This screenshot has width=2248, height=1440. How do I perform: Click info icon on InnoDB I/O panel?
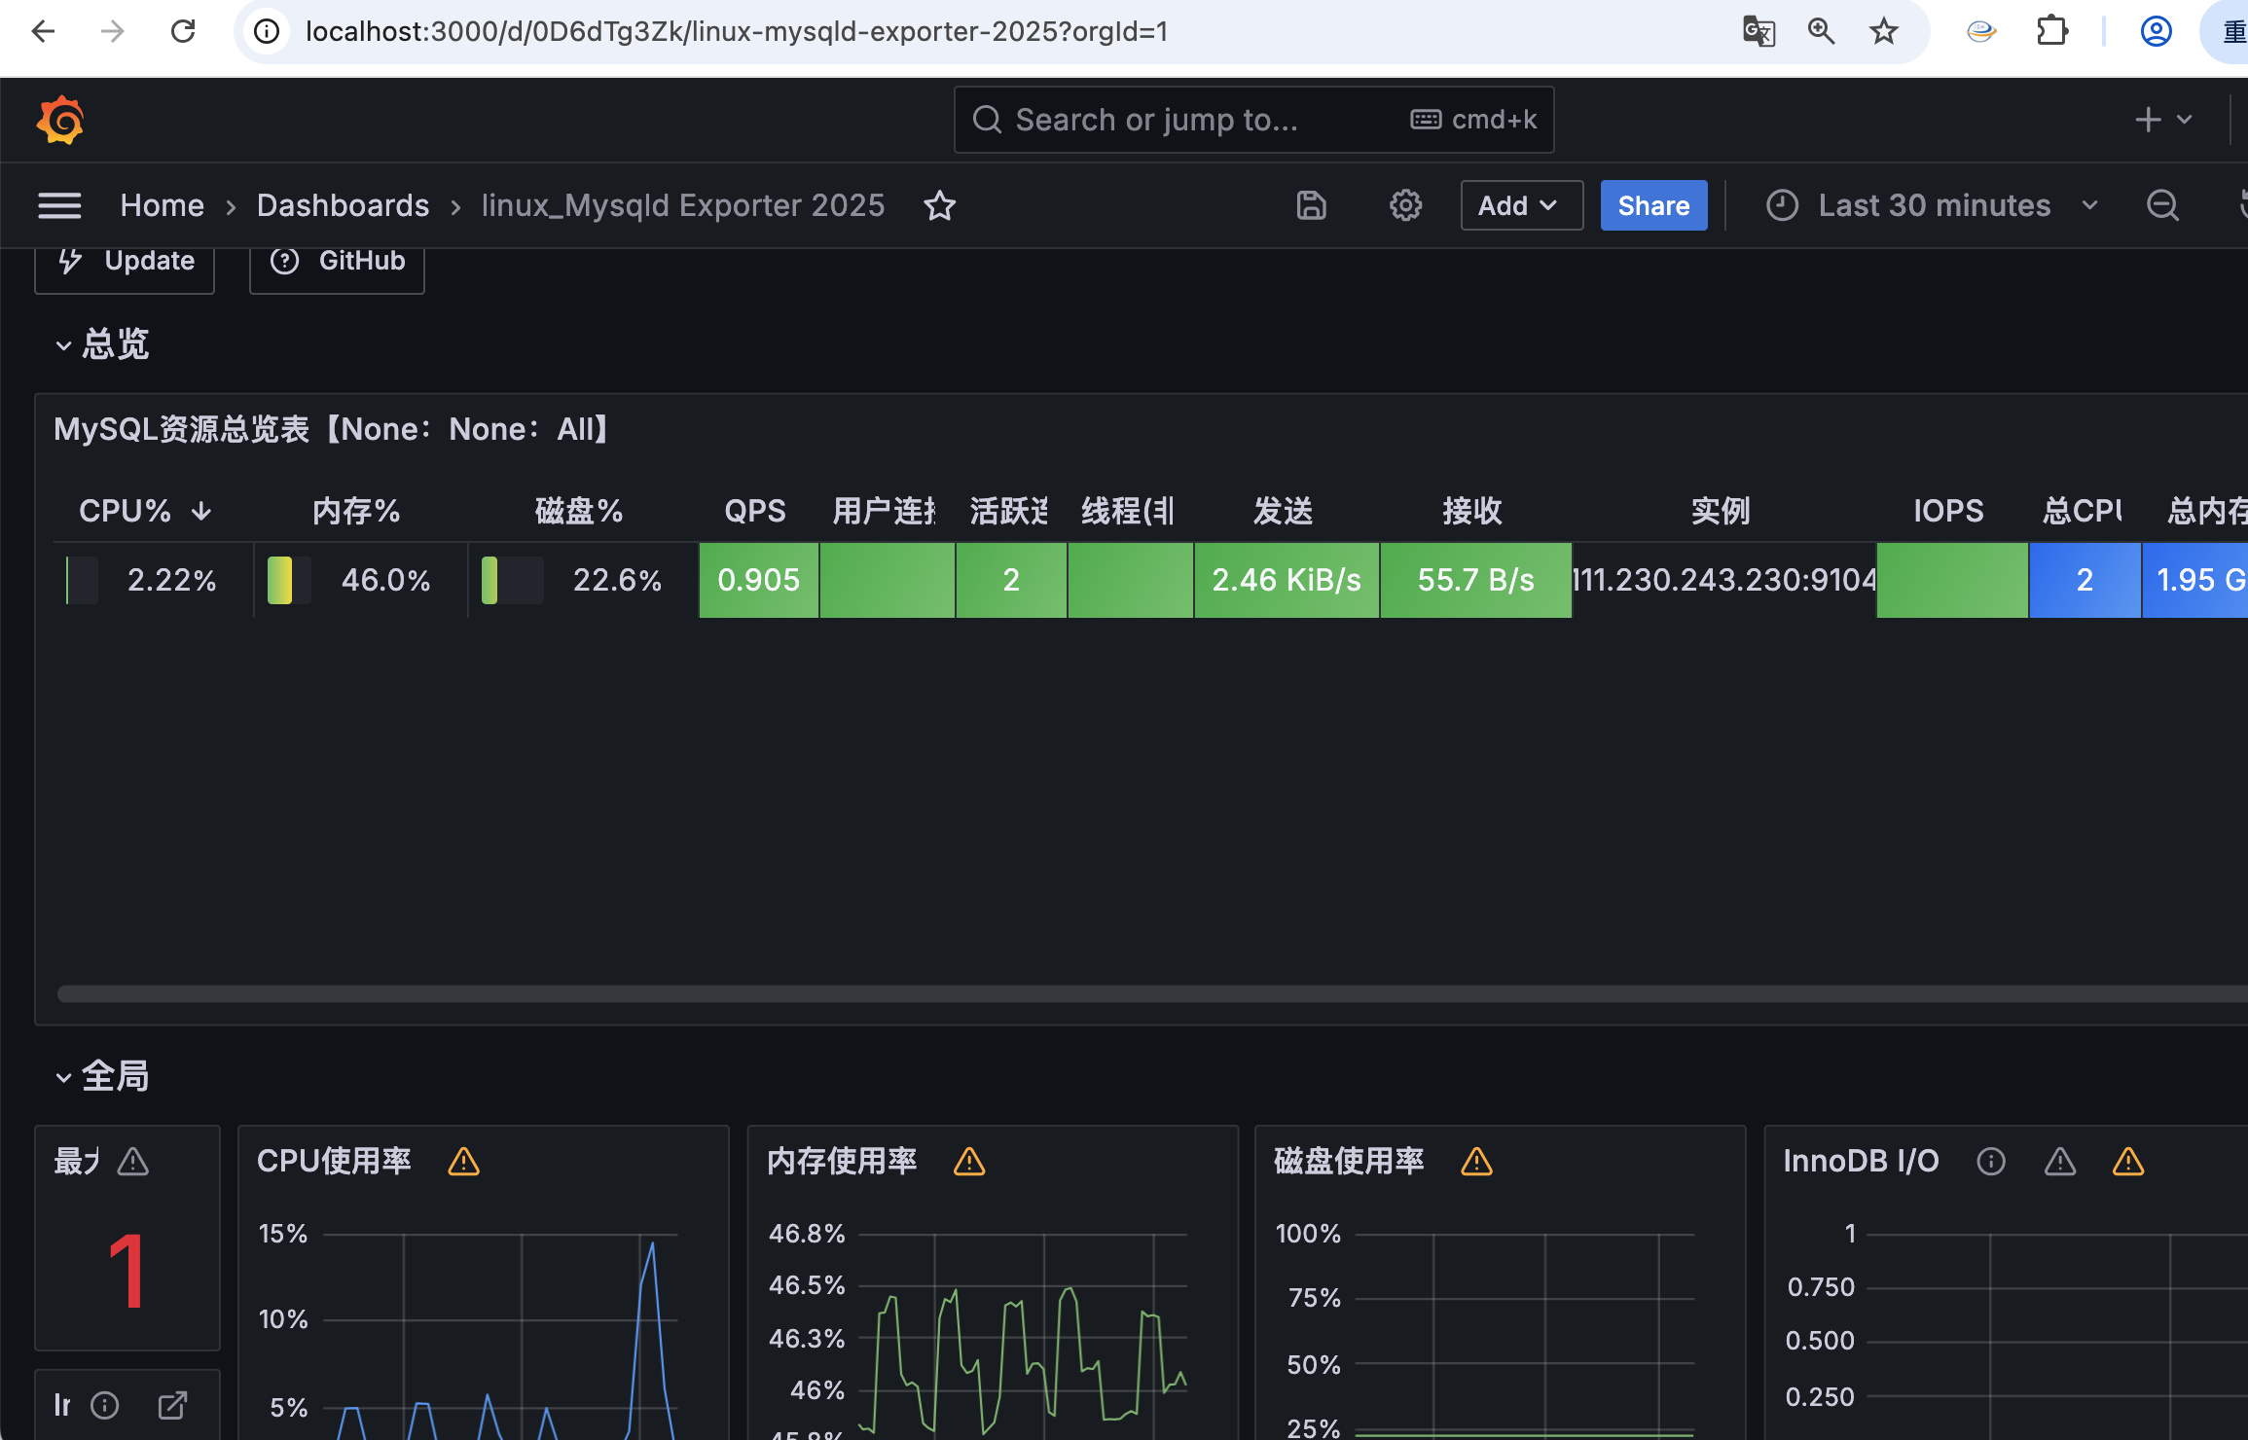pyautogui.click(x=1991, y=1162)
